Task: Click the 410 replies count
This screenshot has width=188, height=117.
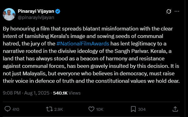Action: click(16, 109)
